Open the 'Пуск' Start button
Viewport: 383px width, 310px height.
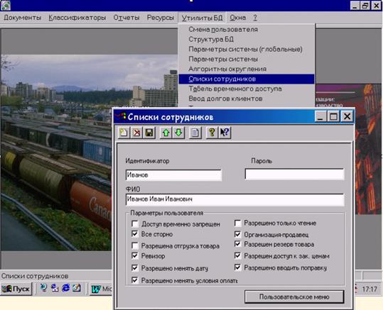16,289
